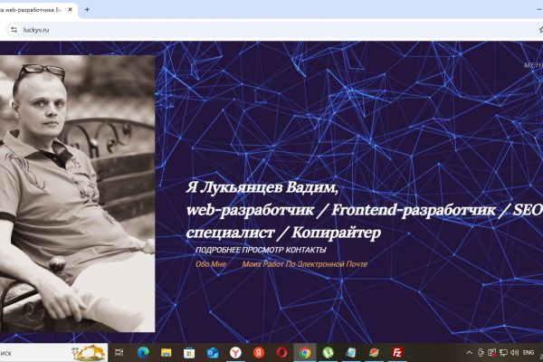This screenshot has width=543, height=362.
Task: Switch ENG input language indicator
Action: [529, 353]
